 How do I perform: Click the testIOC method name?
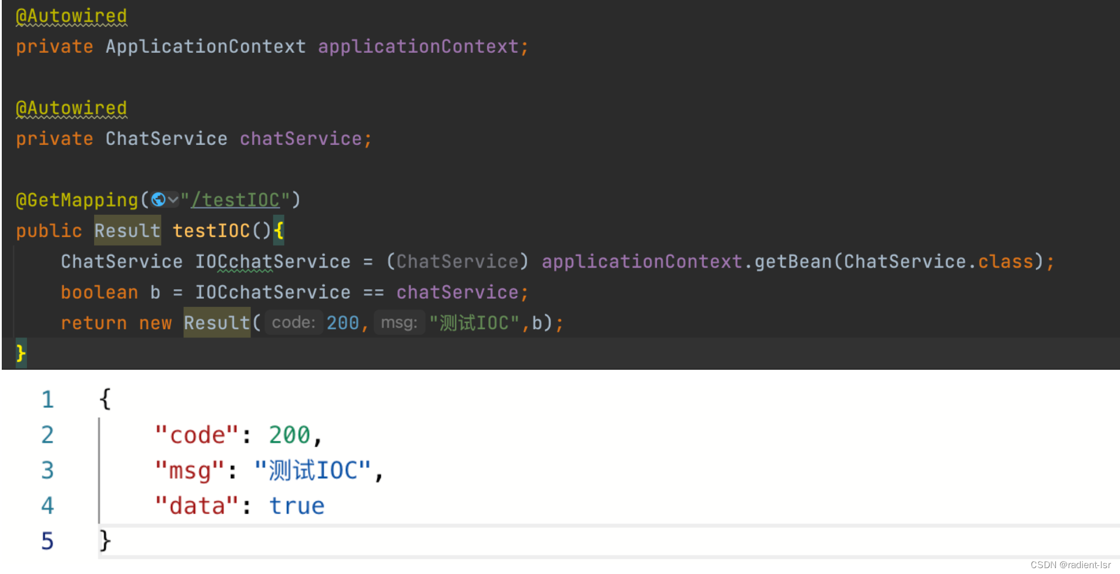coord(212,231)
